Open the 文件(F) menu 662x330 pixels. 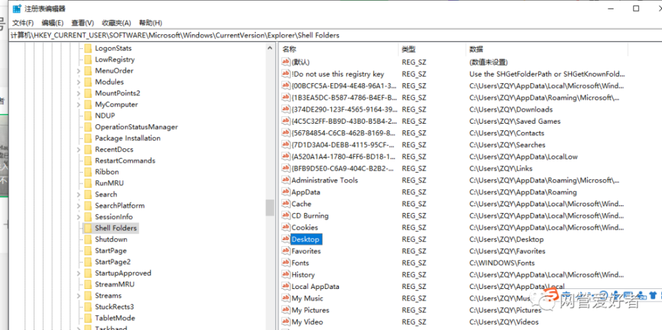23,22
